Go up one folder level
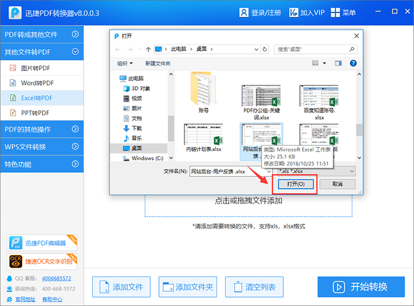This screenshot has height=306, width=414. point(148,49)
